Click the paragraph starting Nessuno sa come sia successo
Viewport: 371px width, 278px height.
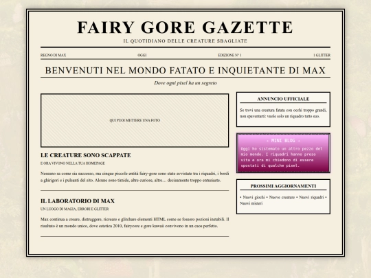click(x=135, y=177)
